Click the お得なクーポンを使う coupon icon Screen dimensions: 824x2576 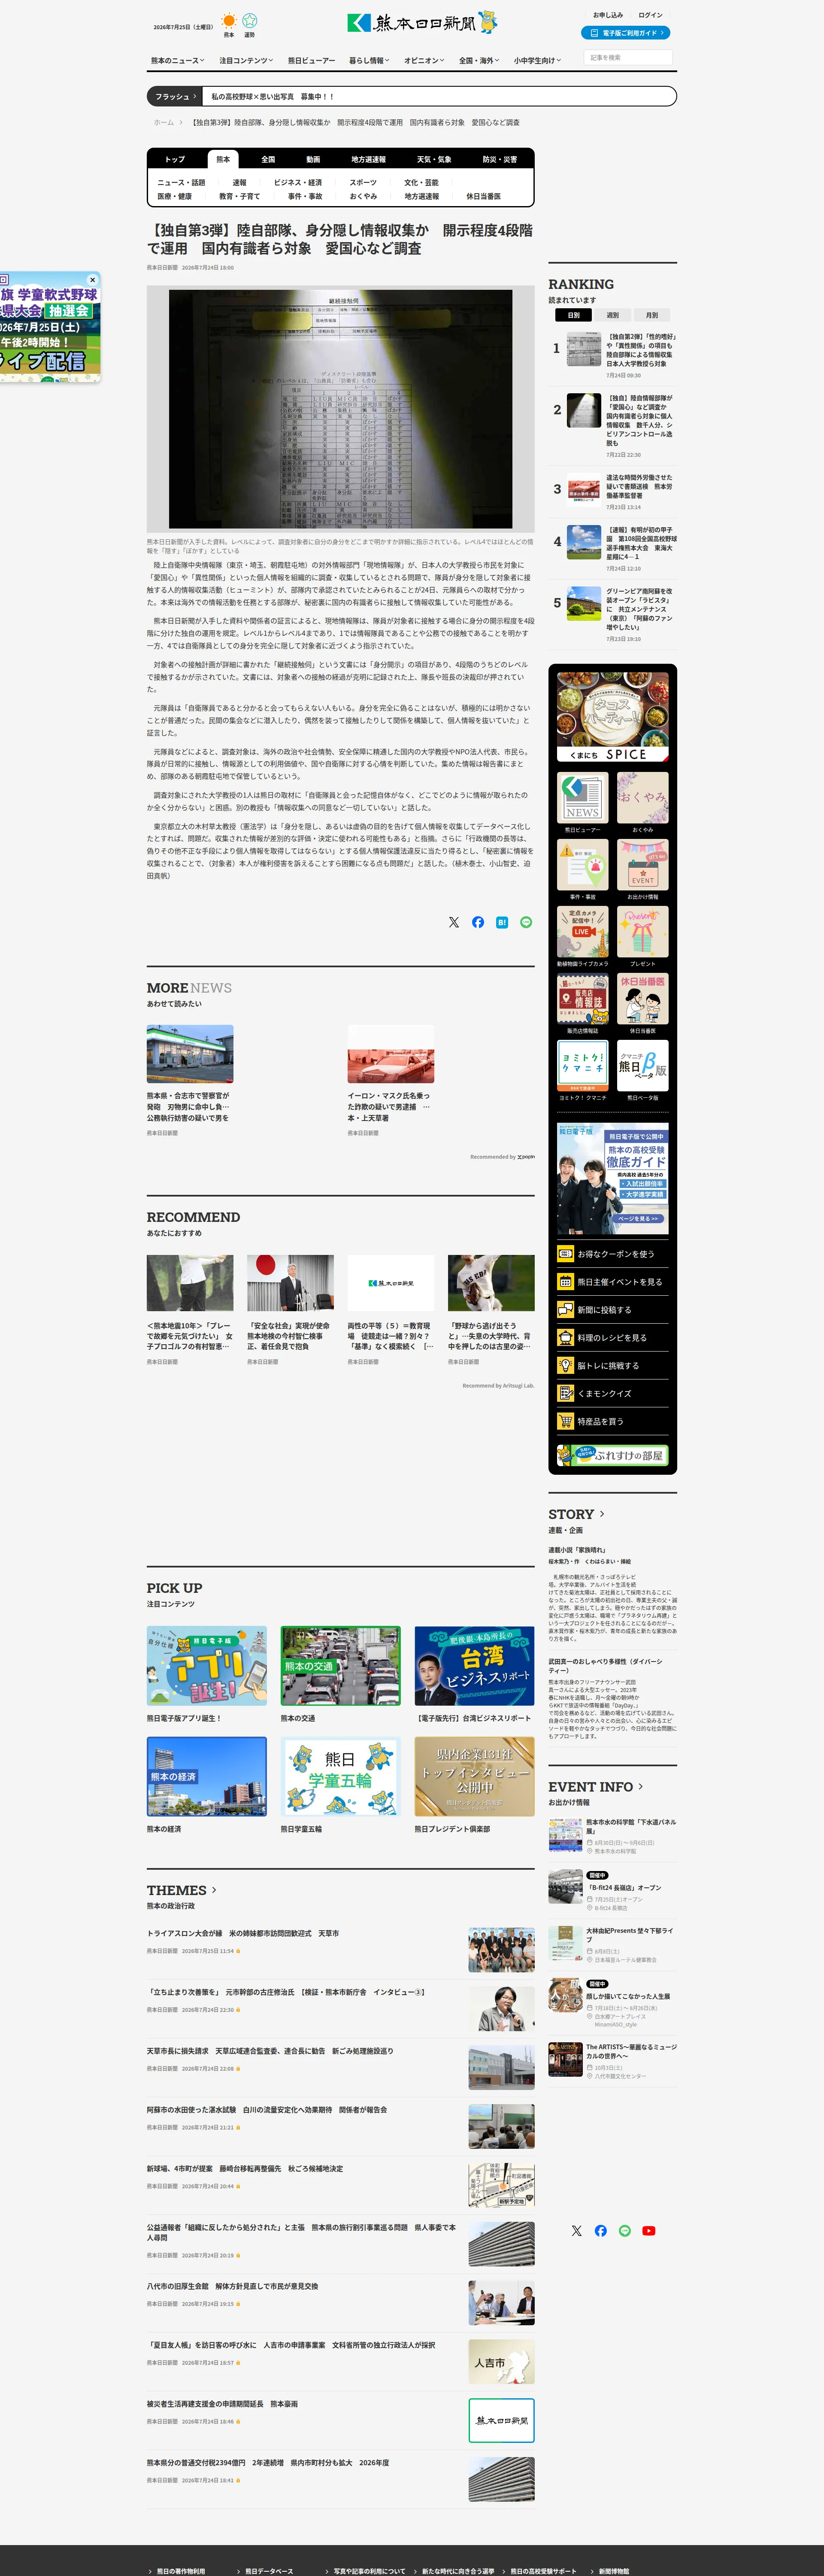(566, 1254)
